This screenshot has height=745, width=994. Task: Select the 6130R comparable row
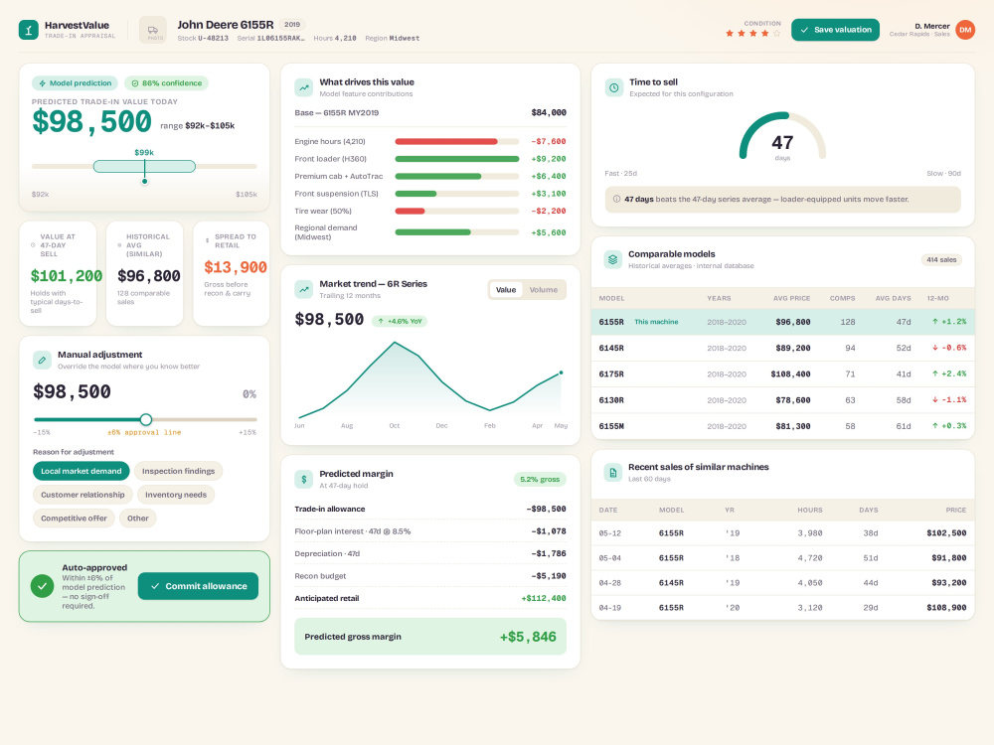[782, 399]
